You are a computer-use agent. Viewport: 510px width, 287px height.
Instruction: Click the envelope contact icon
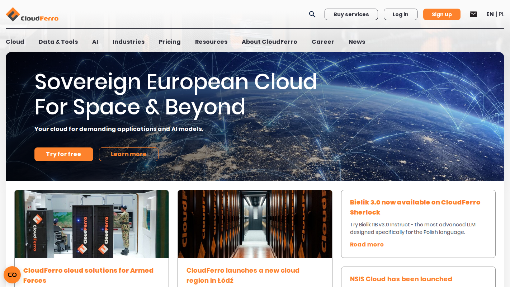(x=473, y=14)
